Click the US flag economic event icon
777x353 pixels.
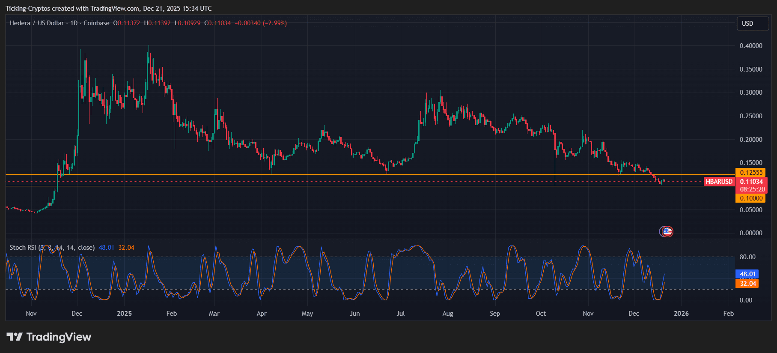(x=667, y=232)
